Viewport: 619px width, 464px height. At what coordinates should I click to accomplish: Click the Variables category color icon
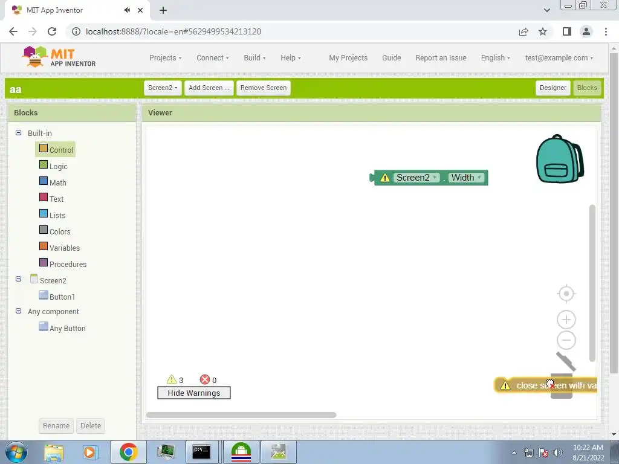coord(44,246)
